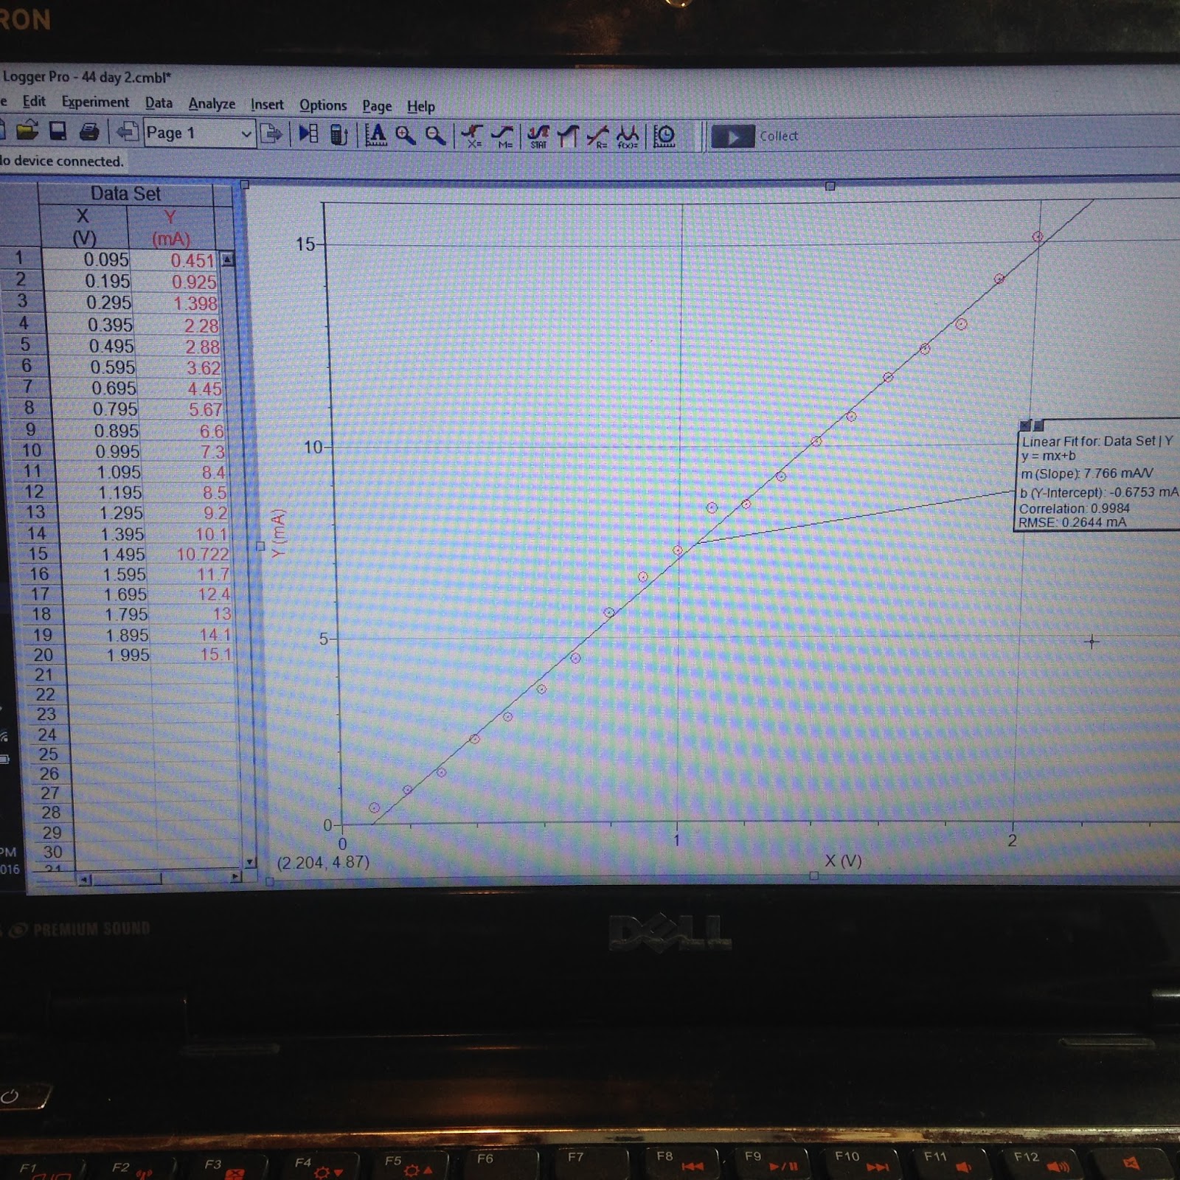Click the Integral tool icon
The height and width of the screenshot is (1180, 1180).
[568, 136]
